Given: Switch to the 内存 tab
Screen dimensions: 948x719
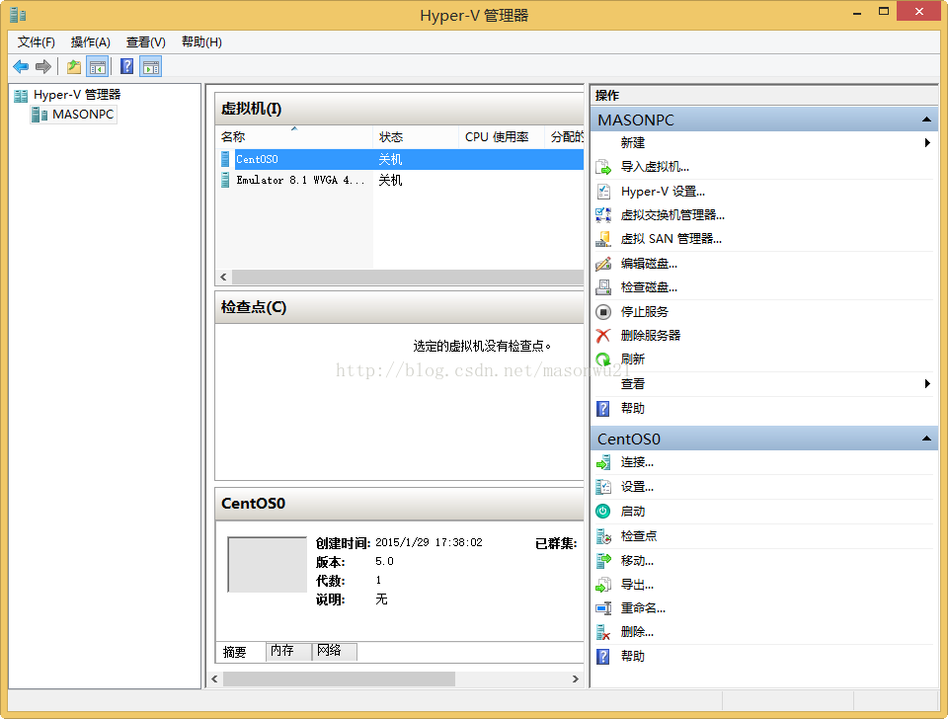Looking at the screenshot, I should click(287, 651).
